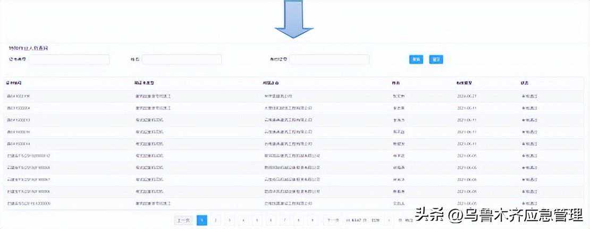590x229 pixels.
Task: Click the name (姓名) input field
Action: tap(181, 59)
